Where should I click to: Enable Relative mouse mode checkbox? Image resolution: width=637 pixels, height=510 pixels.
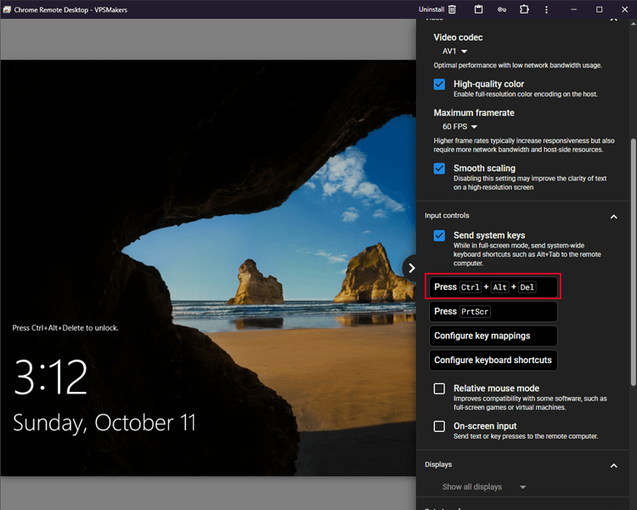[439, 388]
